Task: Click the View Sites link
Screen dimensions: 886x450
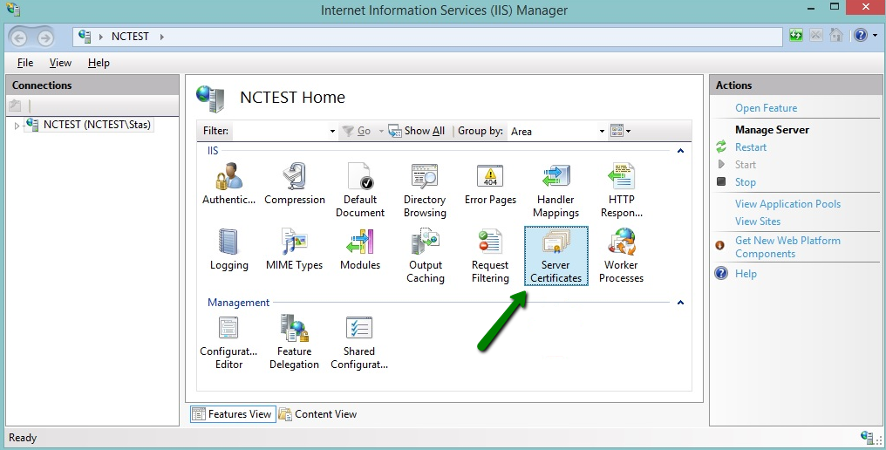Action: 757,222
